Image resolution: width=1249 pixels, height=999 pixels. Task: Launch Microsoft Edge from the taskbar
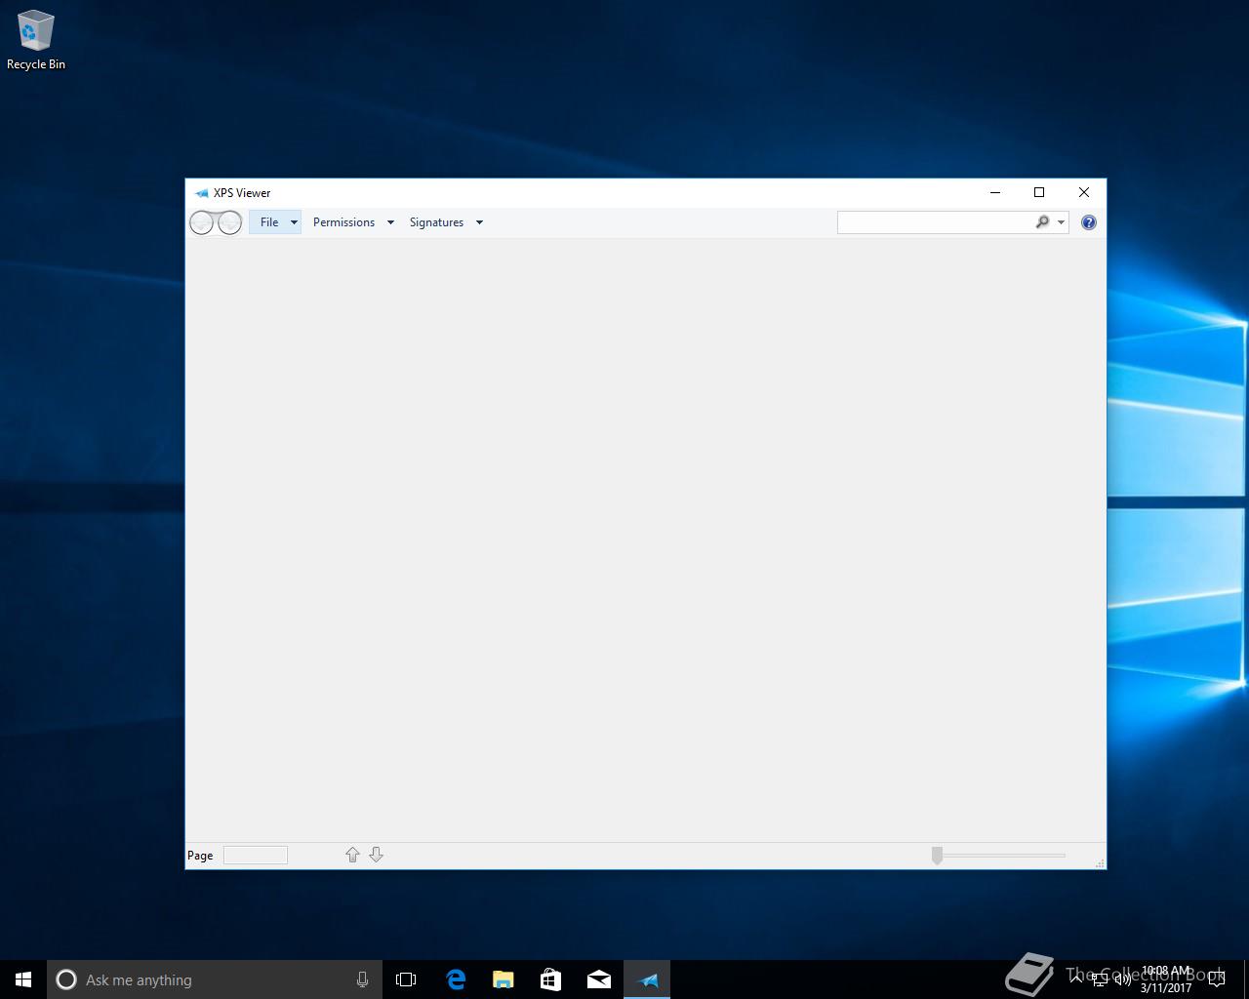pyautogui.click(x=455, y=979)
